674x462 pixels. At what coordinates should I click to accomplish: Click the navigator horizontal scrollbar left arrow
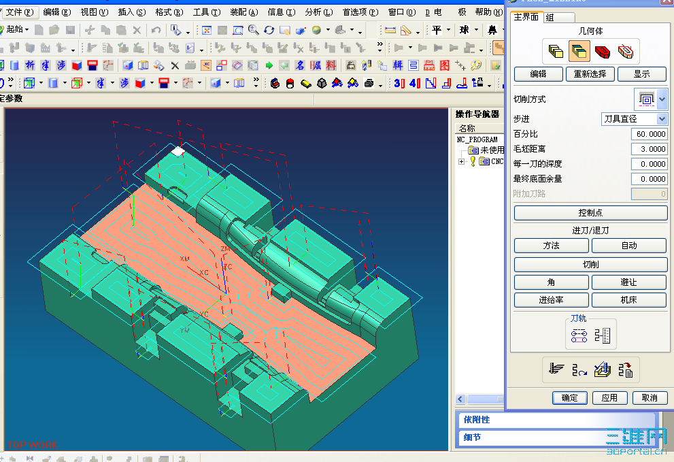(x=460, y=399)
